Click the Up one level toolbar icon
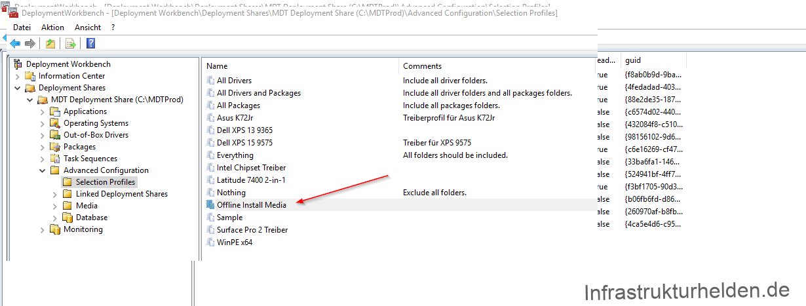The image size is (806, 306). [x=50, y=43]
